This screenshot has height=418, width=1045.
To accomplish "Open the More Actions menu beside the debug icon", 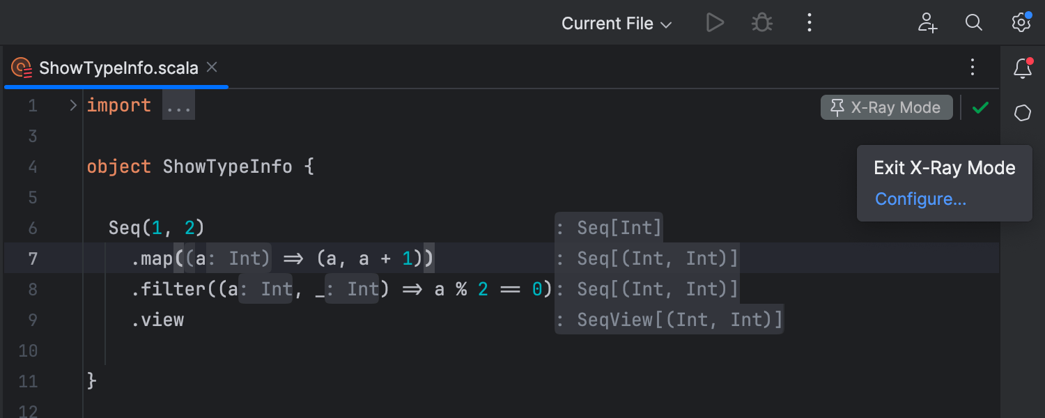I will [809, 23].
